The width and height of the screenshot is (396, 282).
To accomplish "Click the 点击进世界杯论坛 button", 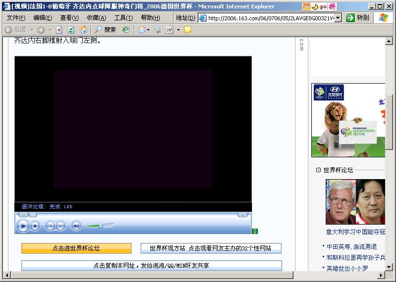I will (x=76, y=248).
